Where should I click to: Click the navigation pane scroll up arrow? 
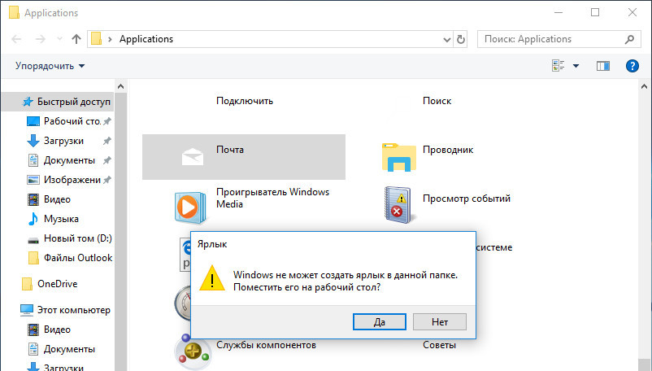click(120, 86)
